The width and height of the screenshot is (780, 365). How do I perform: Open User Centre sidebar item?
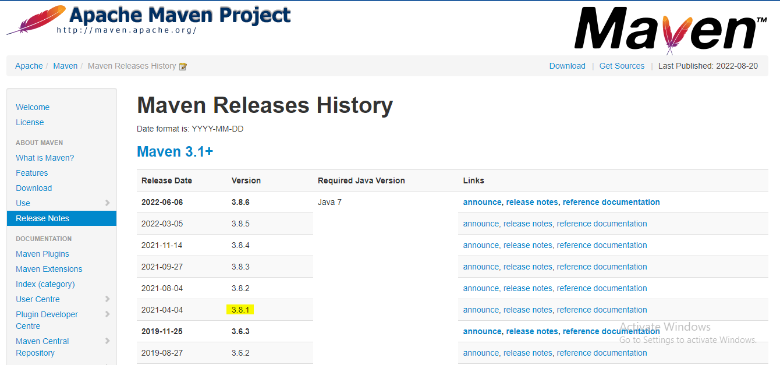point(38,299)
